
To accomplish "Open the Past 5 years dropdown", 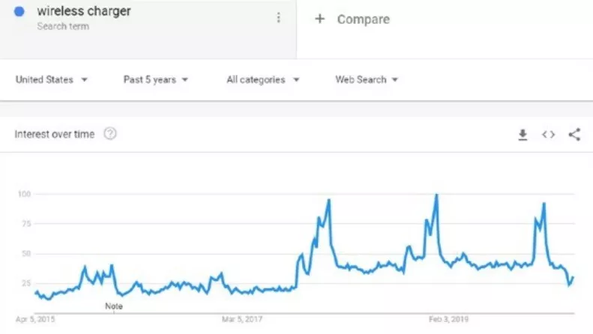I will (x=156, y=79).
